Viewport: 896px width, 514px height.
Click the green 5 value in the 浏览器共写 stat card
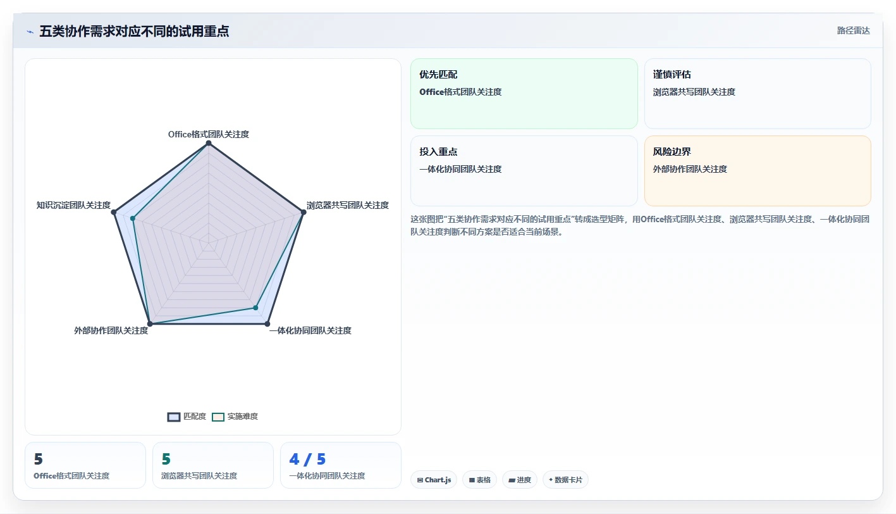(166, 460)
